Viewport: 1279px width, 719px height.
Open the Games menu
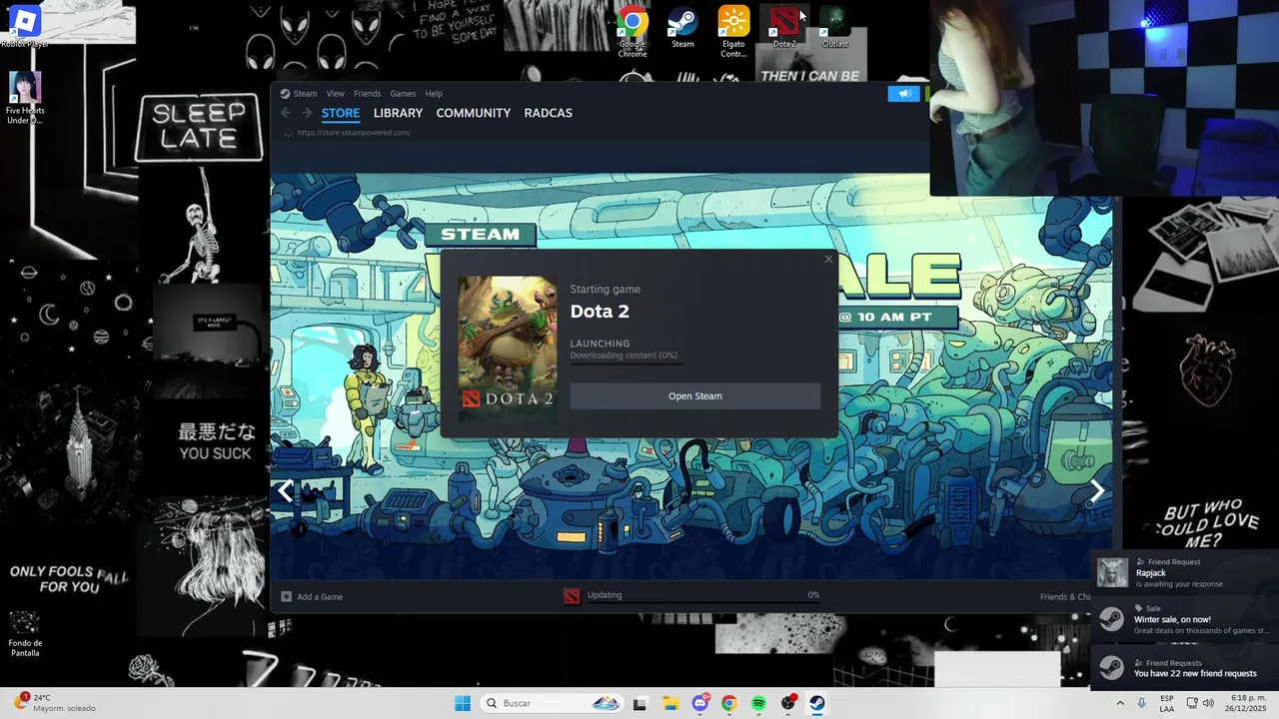coord(403,94)
